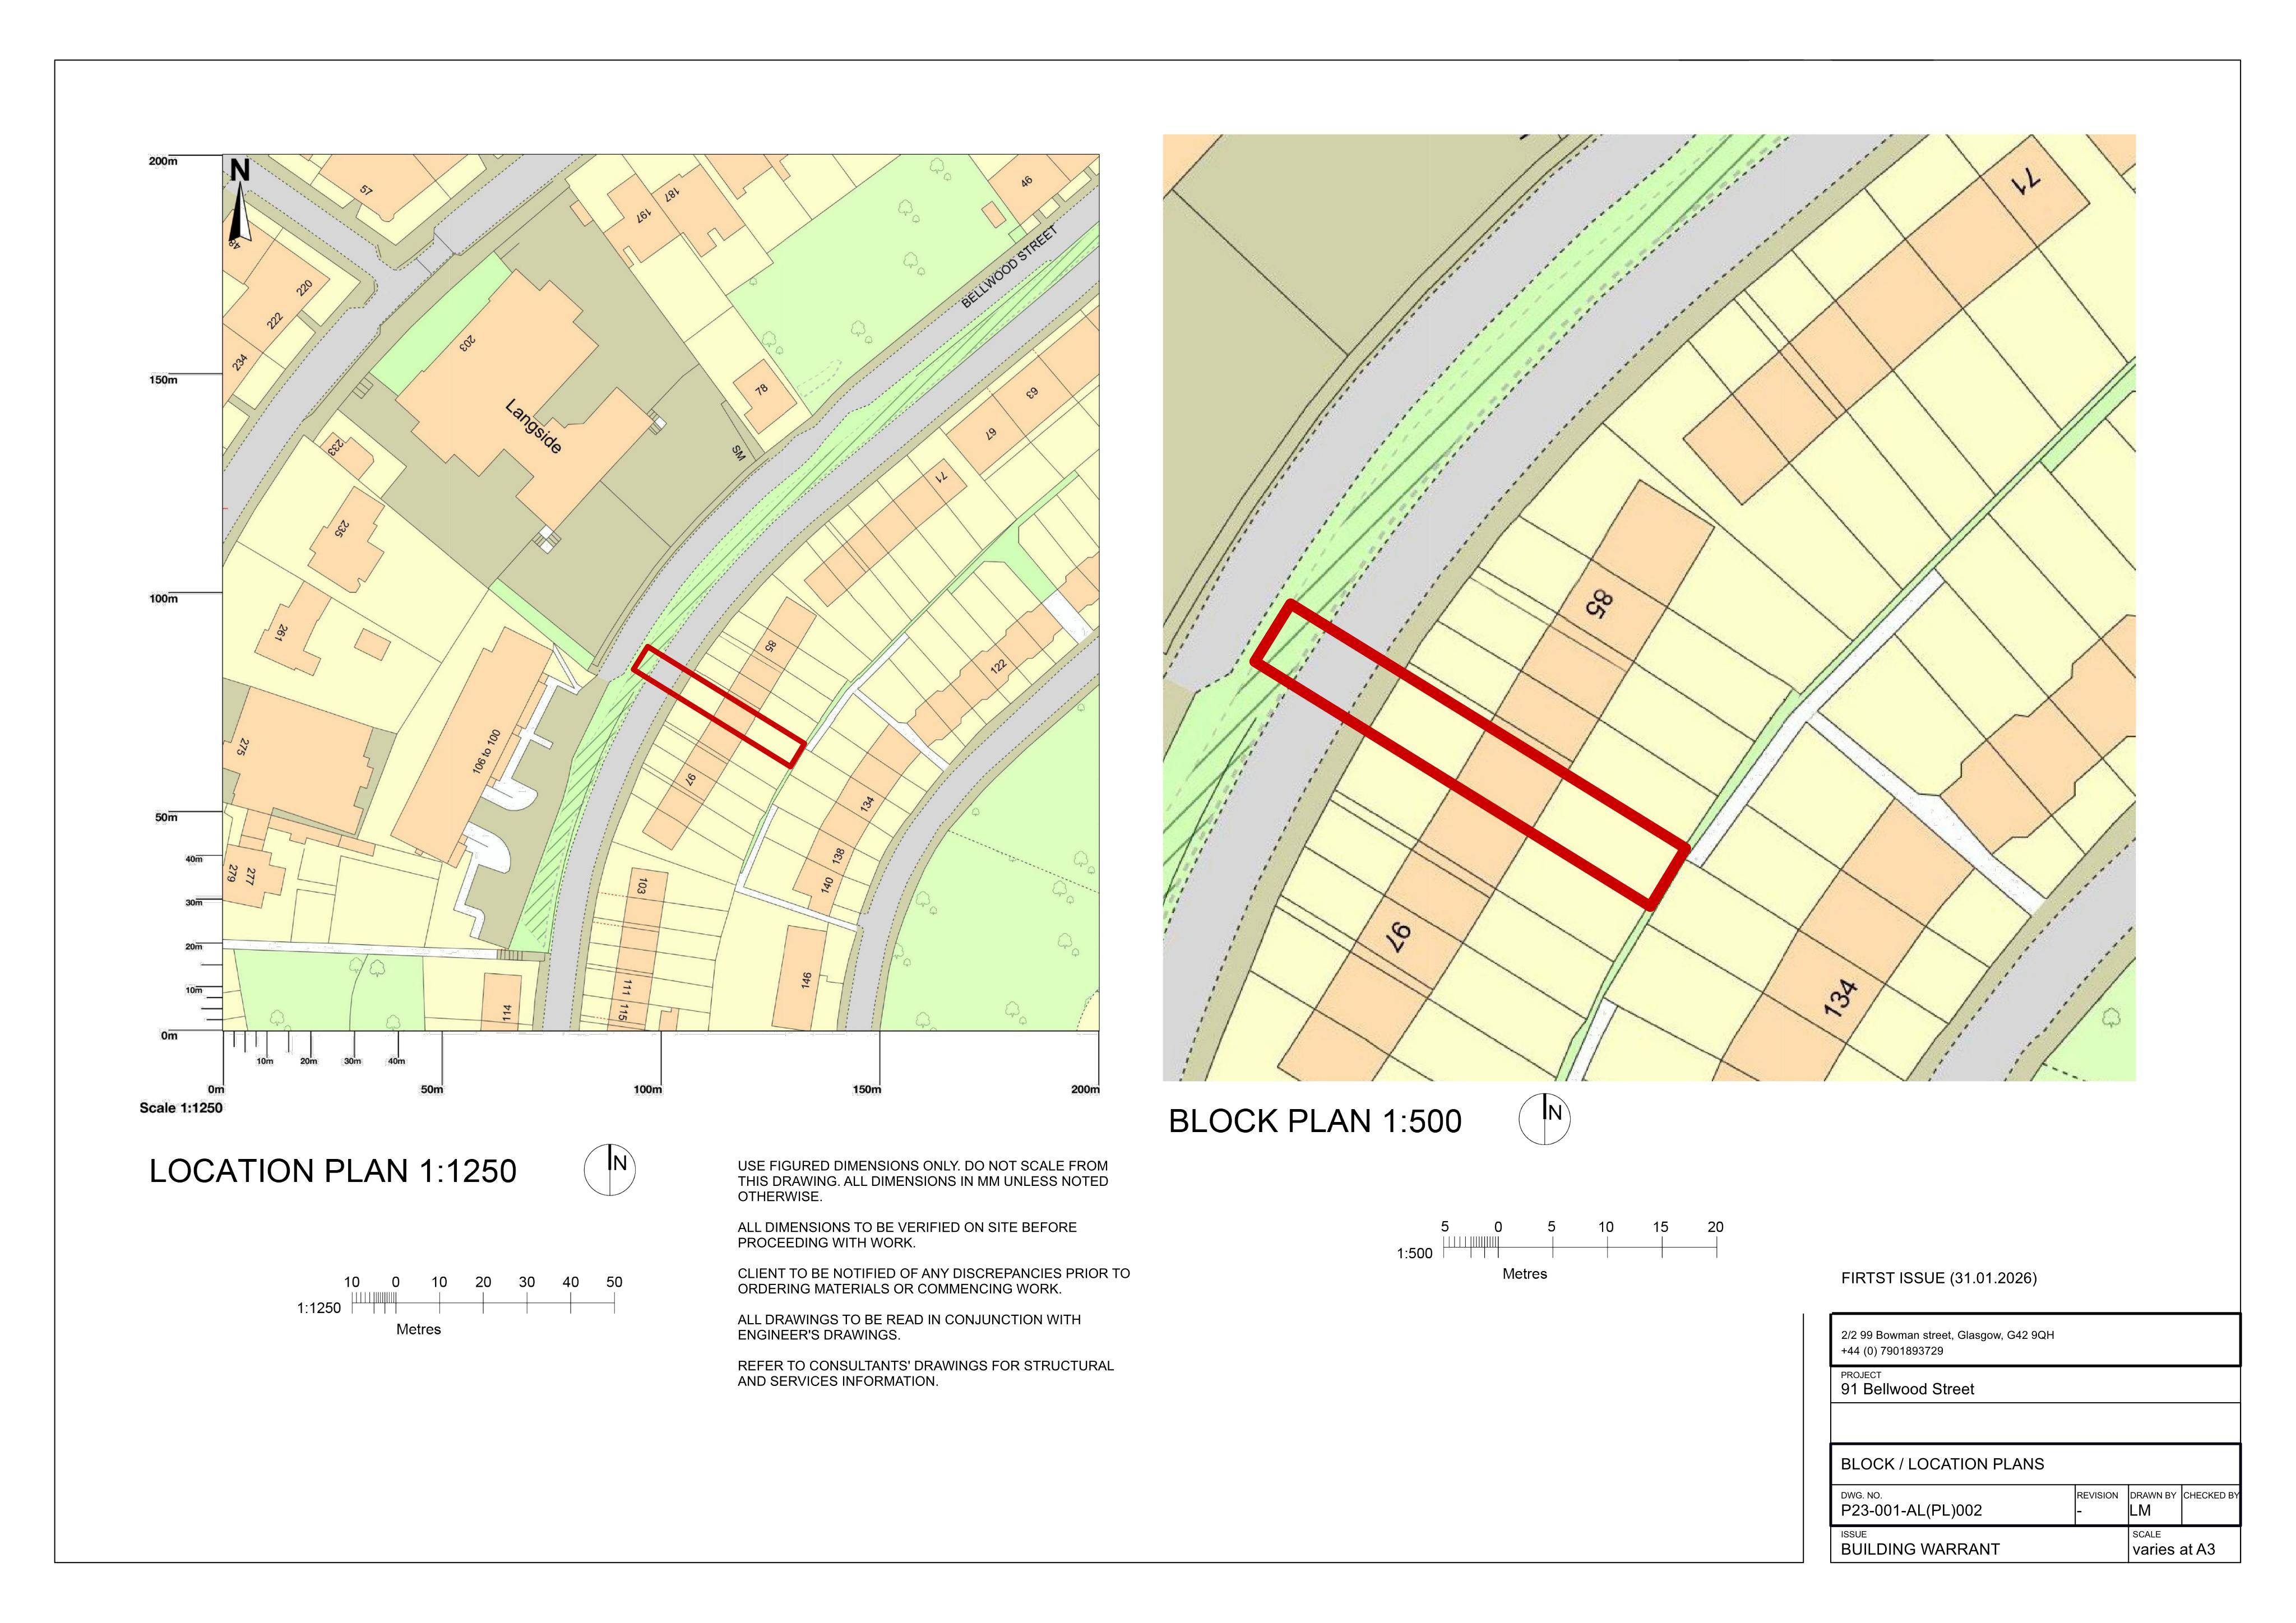
Task: Click the 'CHECKED BY' header in title block
Action: 2211,1495
